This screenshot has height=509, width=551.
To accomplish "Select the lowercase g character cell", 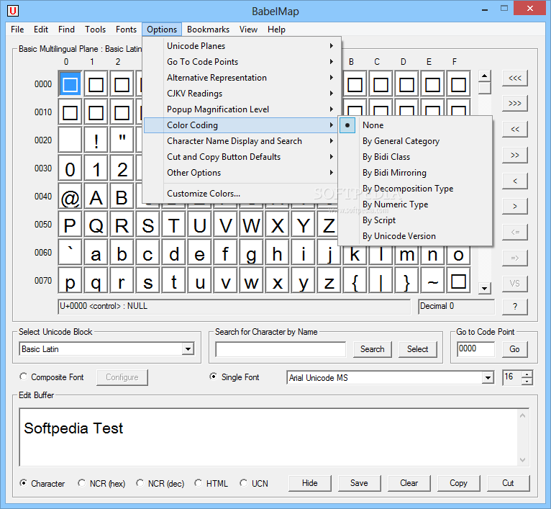I will point(251,253).
